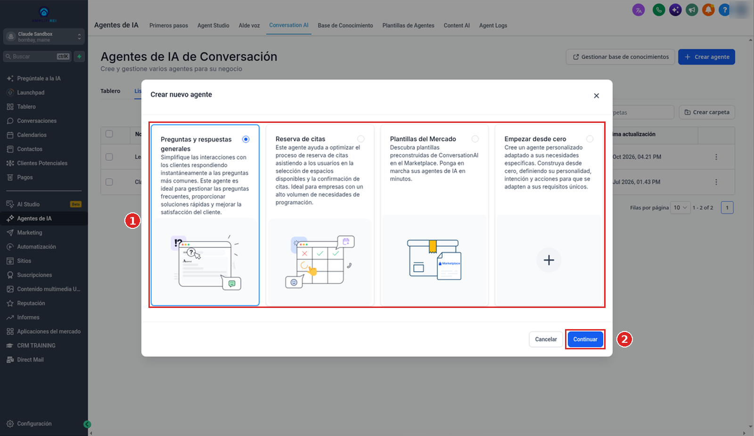
Task: Click the Continuar button
Action: pyautogui.click(x=585, y=339)
